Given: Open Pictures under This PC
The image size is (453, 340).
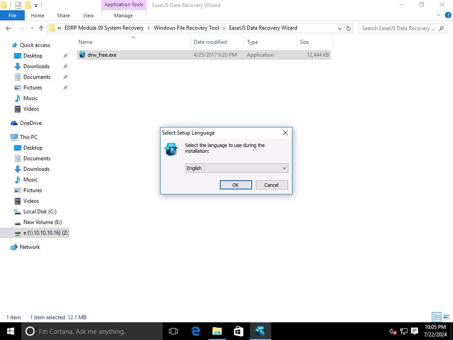Looking at the screenshot, I should (33, 190).
